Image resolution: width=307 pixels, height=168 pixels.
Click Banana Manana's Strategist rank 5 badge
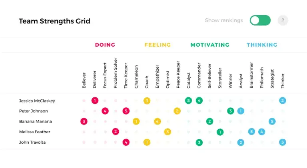pos(272,121)
